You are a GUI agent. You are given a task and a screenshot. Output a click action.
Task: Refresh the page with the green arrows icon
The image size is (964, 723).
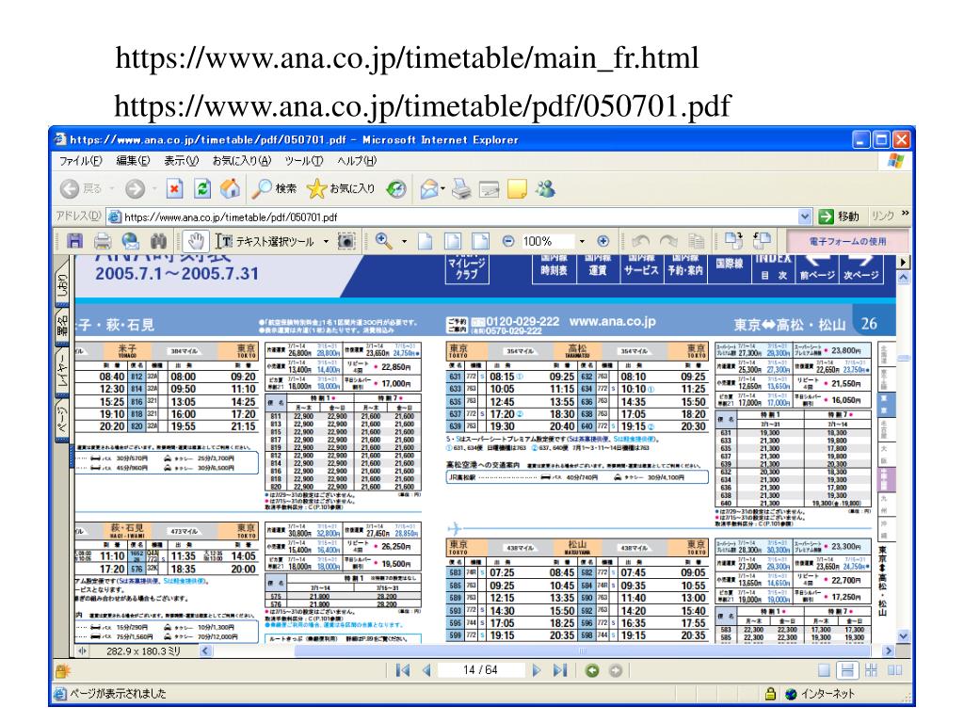[202, 188]
